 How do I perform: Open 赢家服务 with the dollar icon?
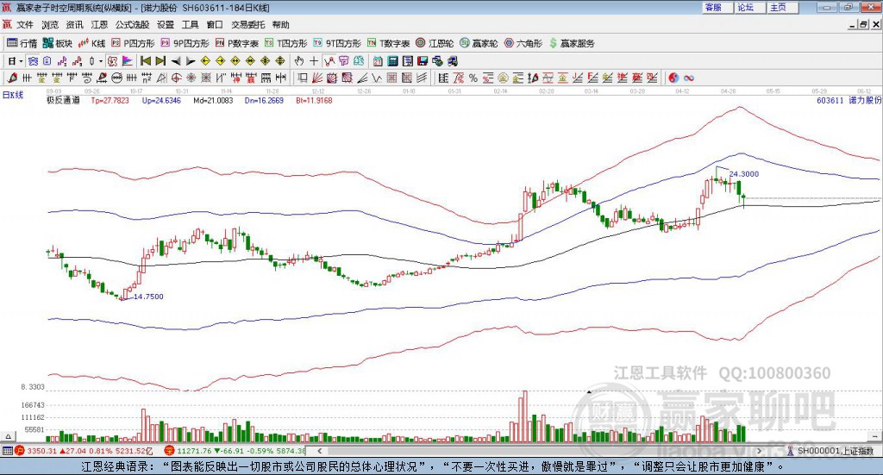coord(572,43)
